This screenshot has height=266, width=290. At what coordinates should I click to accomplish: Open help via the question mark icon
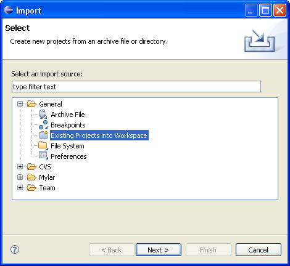[x=15, y=249]
